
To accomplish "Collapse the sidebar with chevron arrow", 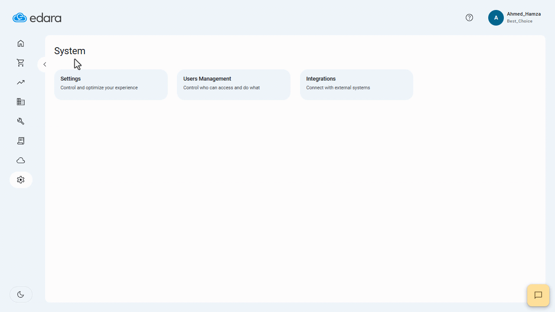I will point(44,64).
